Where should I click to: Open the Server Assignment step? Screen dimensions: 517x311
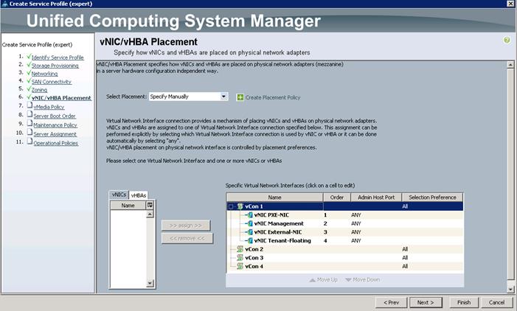55,133
